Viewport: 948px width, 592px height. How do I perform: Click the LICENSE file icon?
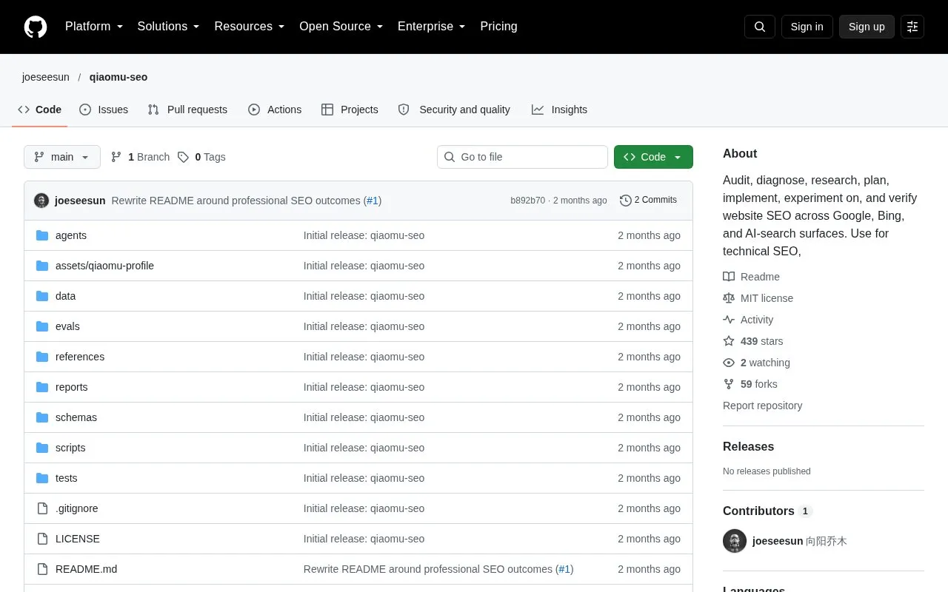42,539
